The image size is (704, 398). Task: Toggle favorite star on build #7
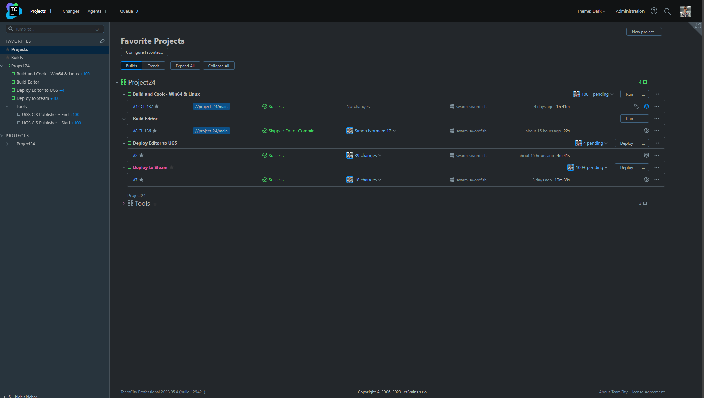coord(141,180)
